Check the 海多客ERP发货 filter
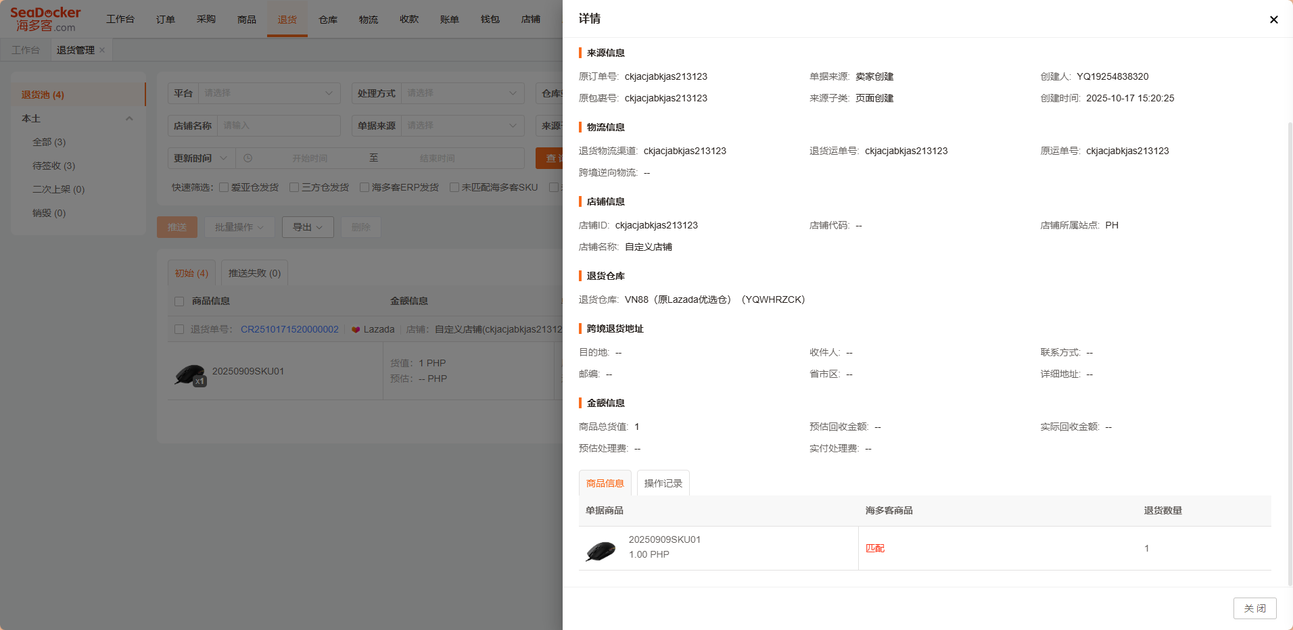1293x630 pixels. click(365, 187)
